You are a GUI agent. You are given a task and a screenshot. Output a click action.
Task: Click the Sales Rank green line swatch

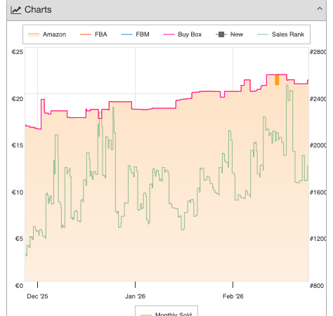click(x=263, y=34)
